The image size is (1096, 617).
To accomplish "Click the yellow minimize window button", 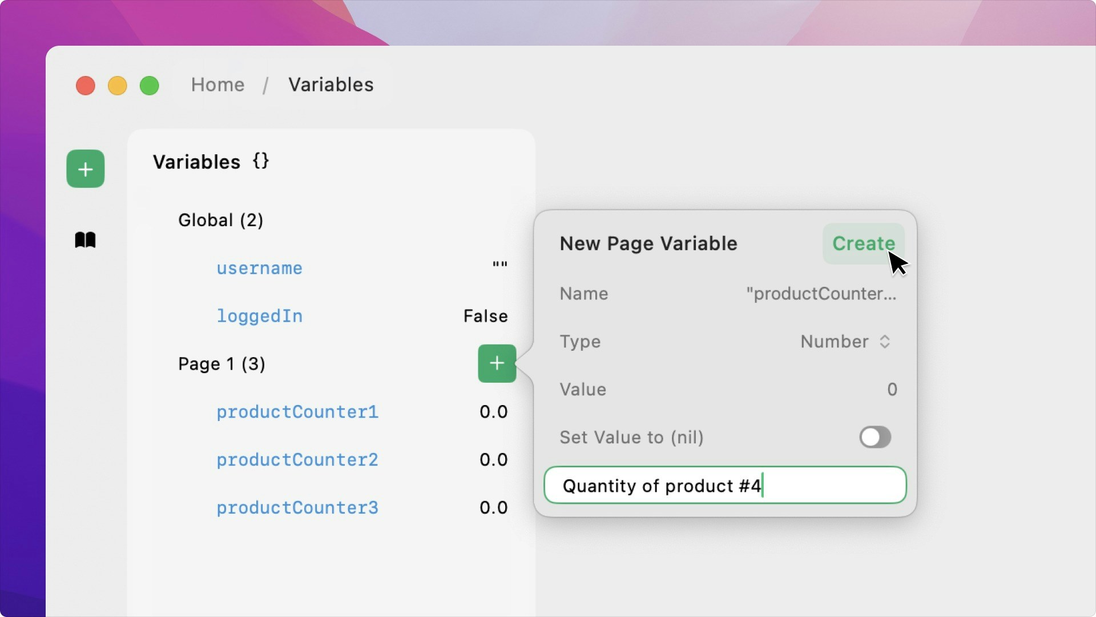I will point(118,86).
